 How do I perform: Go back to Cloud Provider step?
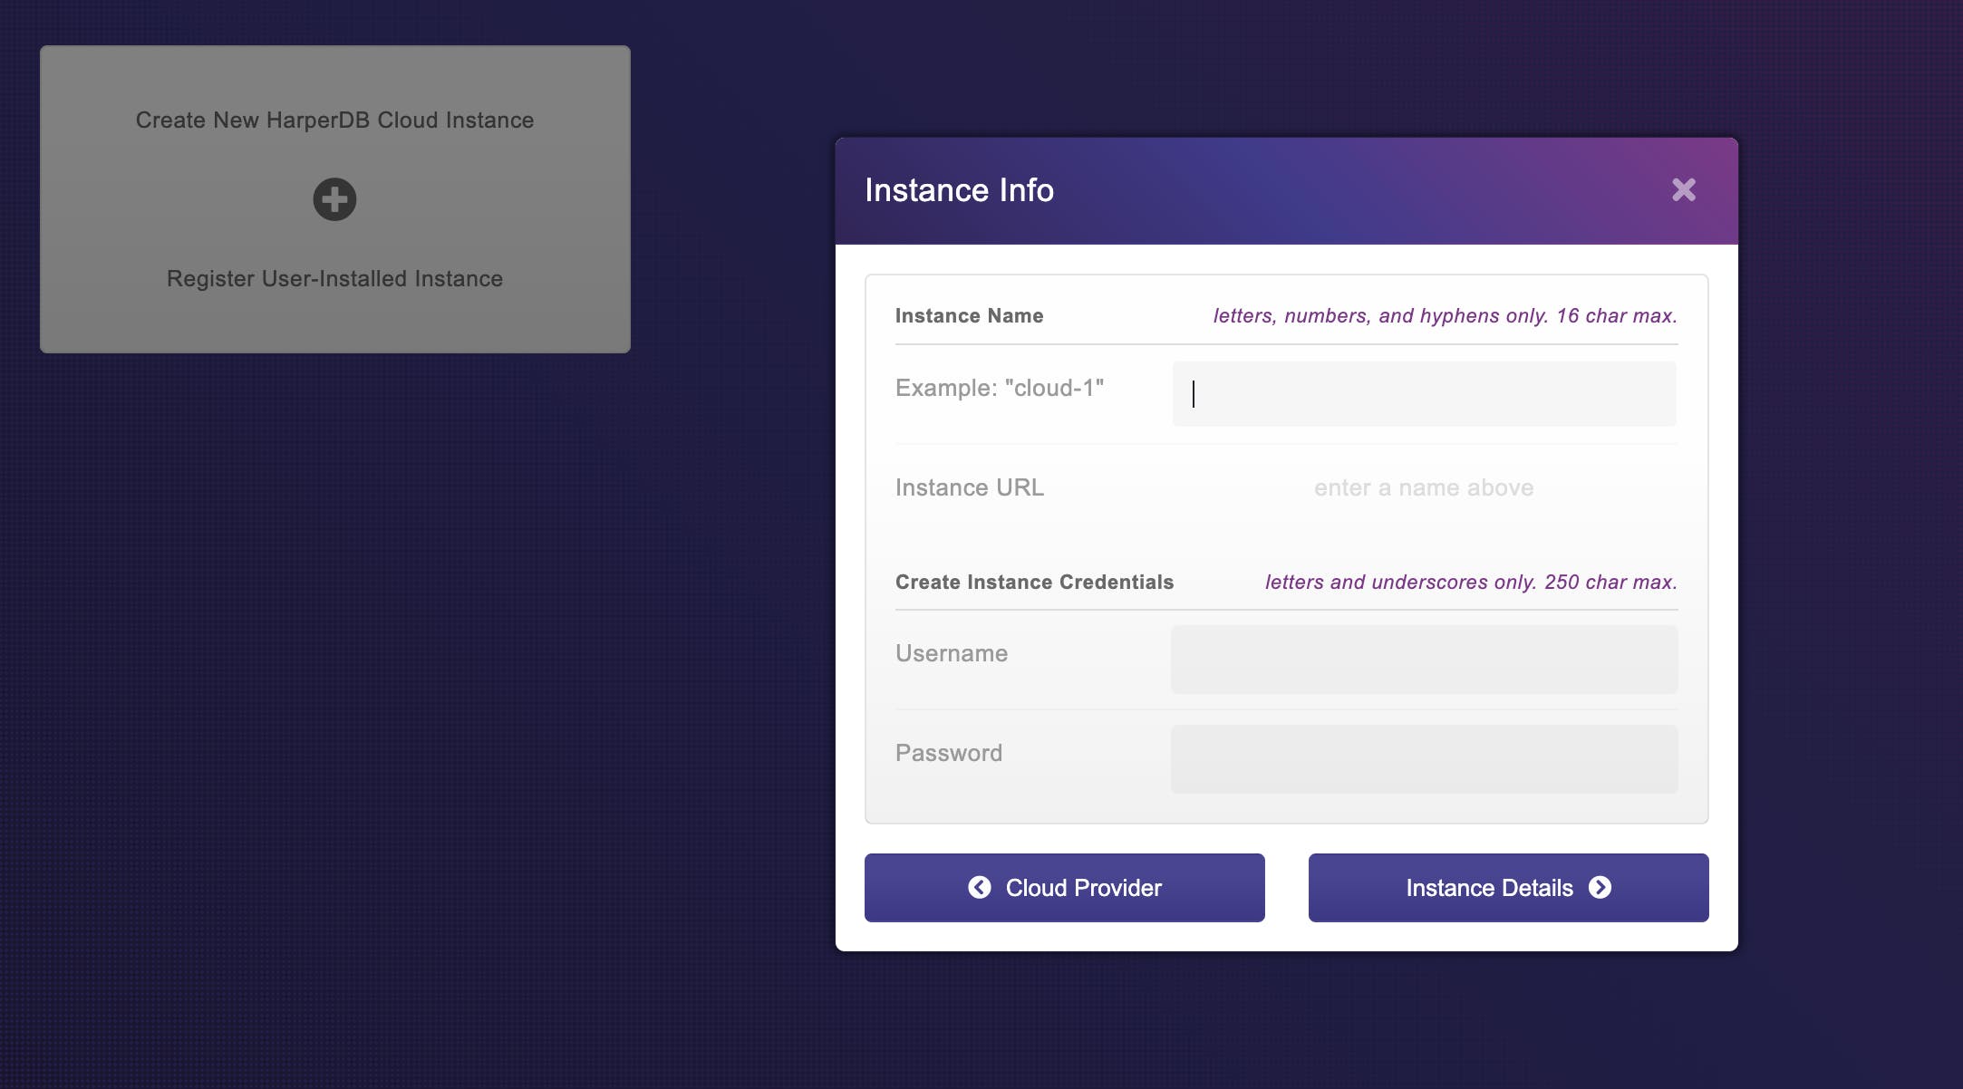point(1064,887)
